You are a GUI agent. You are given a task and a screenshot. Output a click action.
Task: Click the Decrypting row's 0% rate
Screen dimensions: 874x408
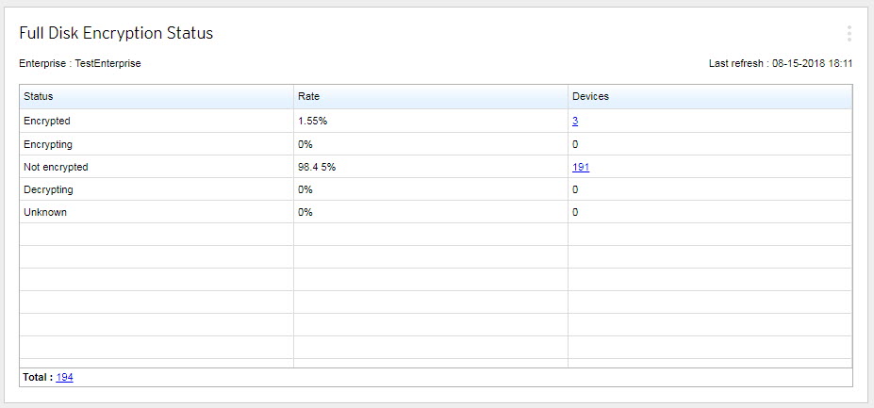pyautogui.click(x=305, y=189)
